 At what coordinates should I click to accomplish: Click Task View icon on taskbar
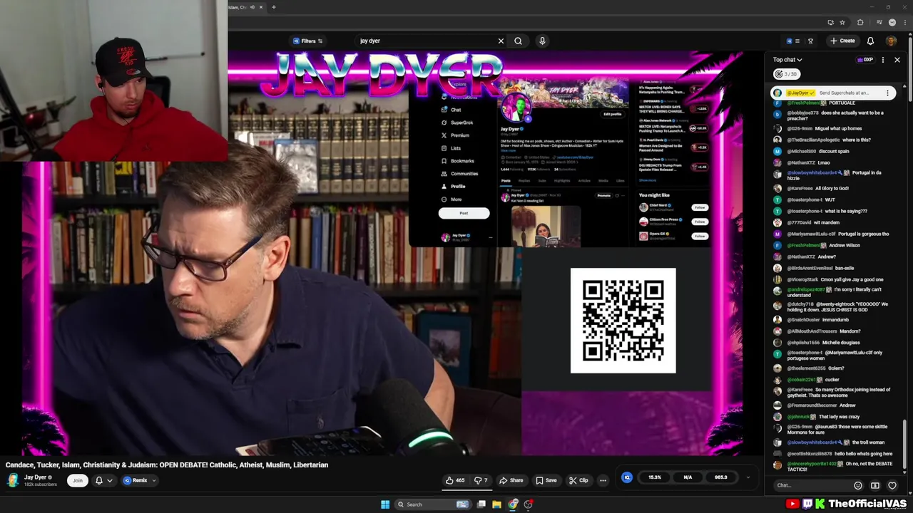pyautogui.click(x=481, y=504)
